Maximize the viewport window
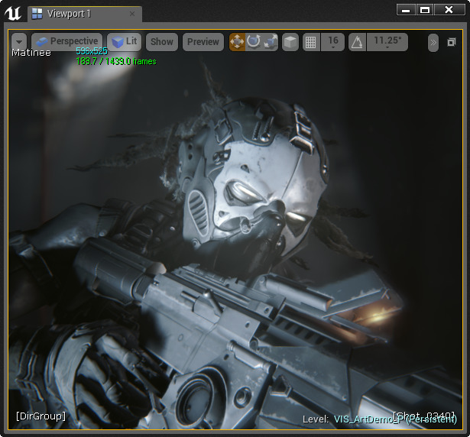Screen dimensions: 470x437 [x=425, y=10]
